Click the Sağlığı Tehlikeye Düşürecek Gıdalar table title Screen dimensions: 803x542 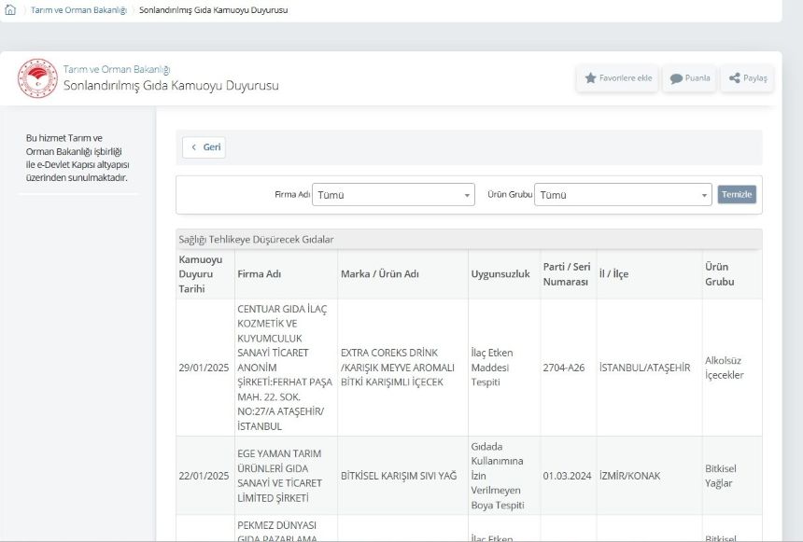pyautogui.click(x=256, y=240)
